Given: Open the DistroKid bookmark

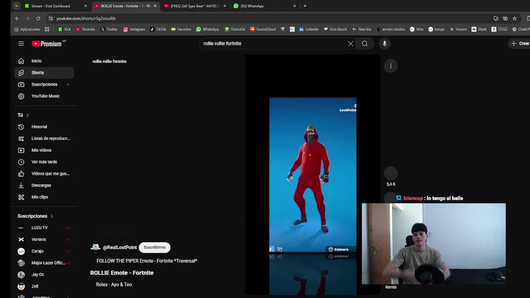Looking at the screenshot, I should (235, 29).
